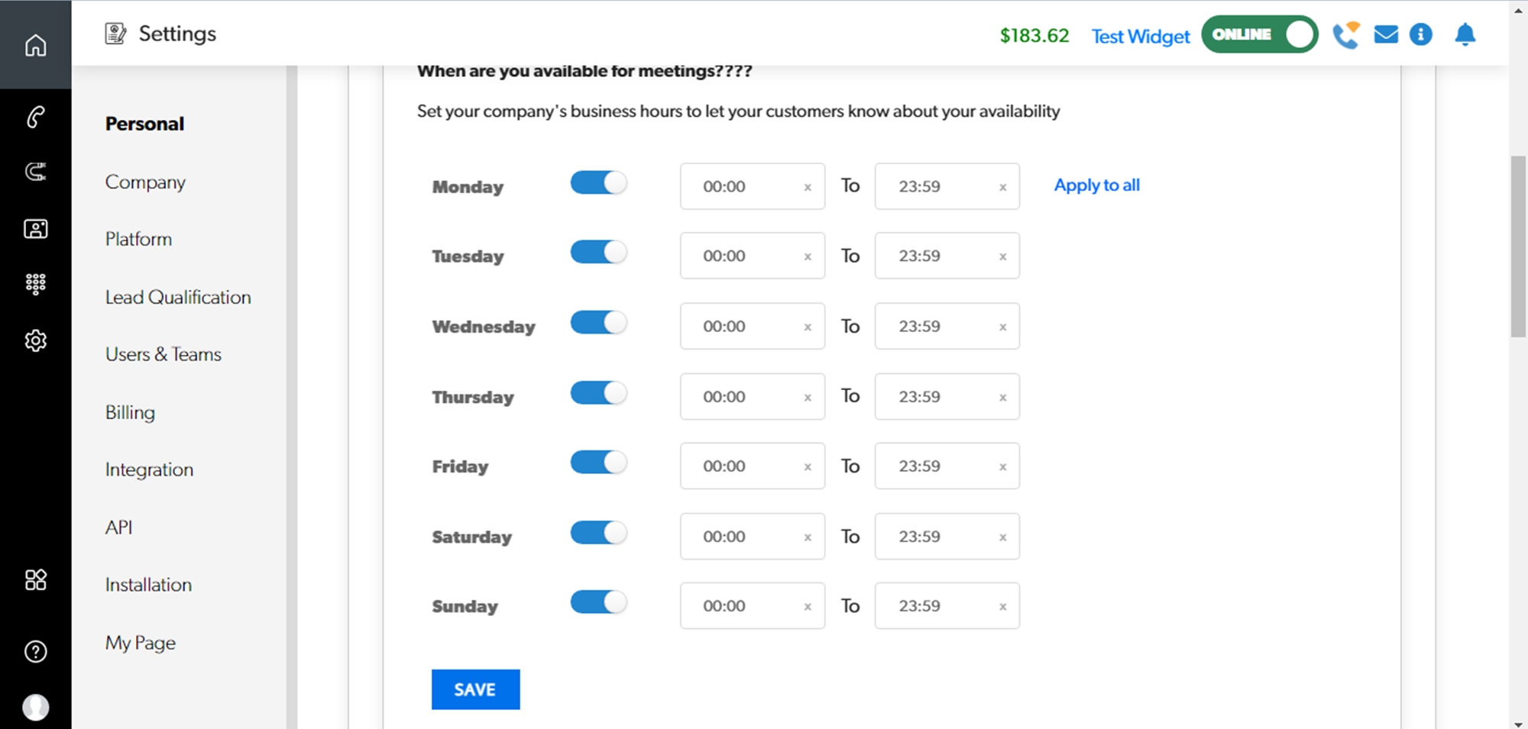Image resolution: width=1528 pixels, height=729 pixels.
Task: Switch the ONLINE status toggle
Action: coord(1259,35)
